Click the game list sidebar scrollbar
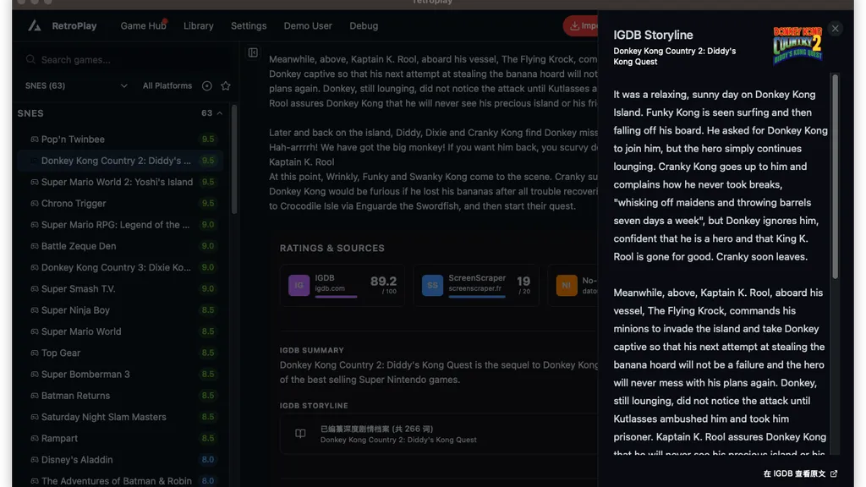866x487 pixels. pos(234,159)
